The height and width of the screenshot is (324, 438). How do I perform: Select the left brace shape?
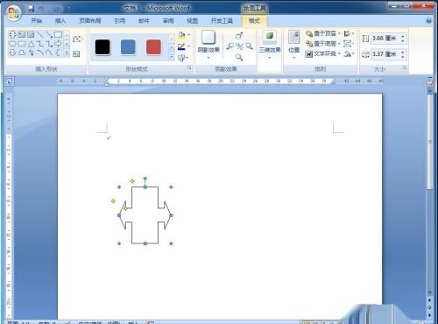pos(58,53)
